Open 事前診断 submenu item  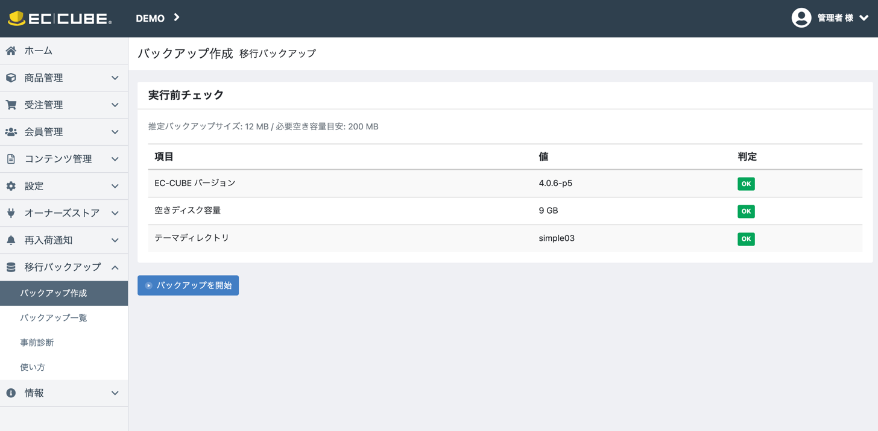pyautogui.click(x=64, y=343)
